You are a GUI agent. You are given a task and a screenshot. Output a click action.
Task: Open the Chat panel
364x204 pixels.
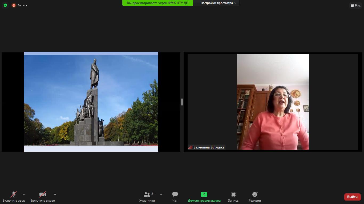[x=175, y=195]
